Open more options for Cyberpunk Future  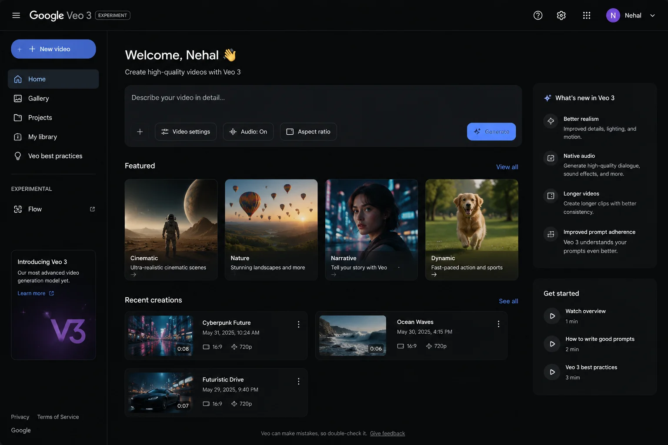pos(298,325)
